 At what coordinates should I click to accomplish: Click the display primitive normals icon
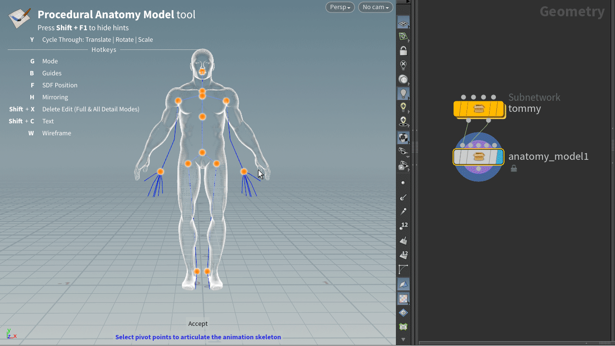403,241
